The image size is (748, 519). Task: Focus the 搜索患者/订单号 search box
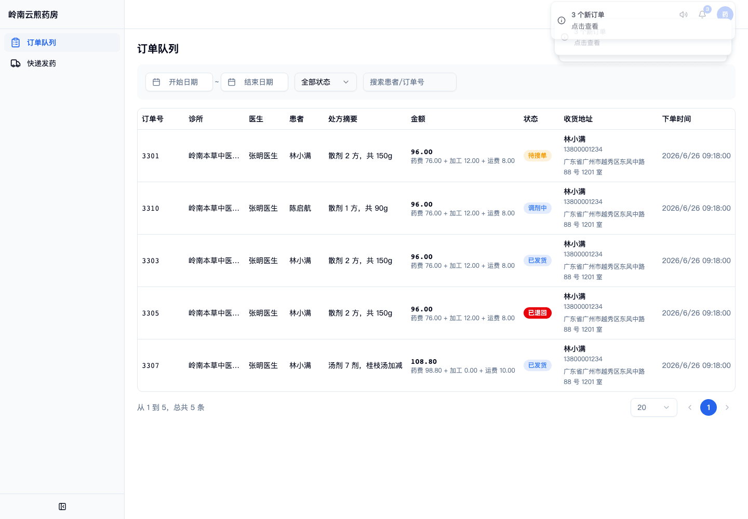pyautogui.click(x=410, y=82)
